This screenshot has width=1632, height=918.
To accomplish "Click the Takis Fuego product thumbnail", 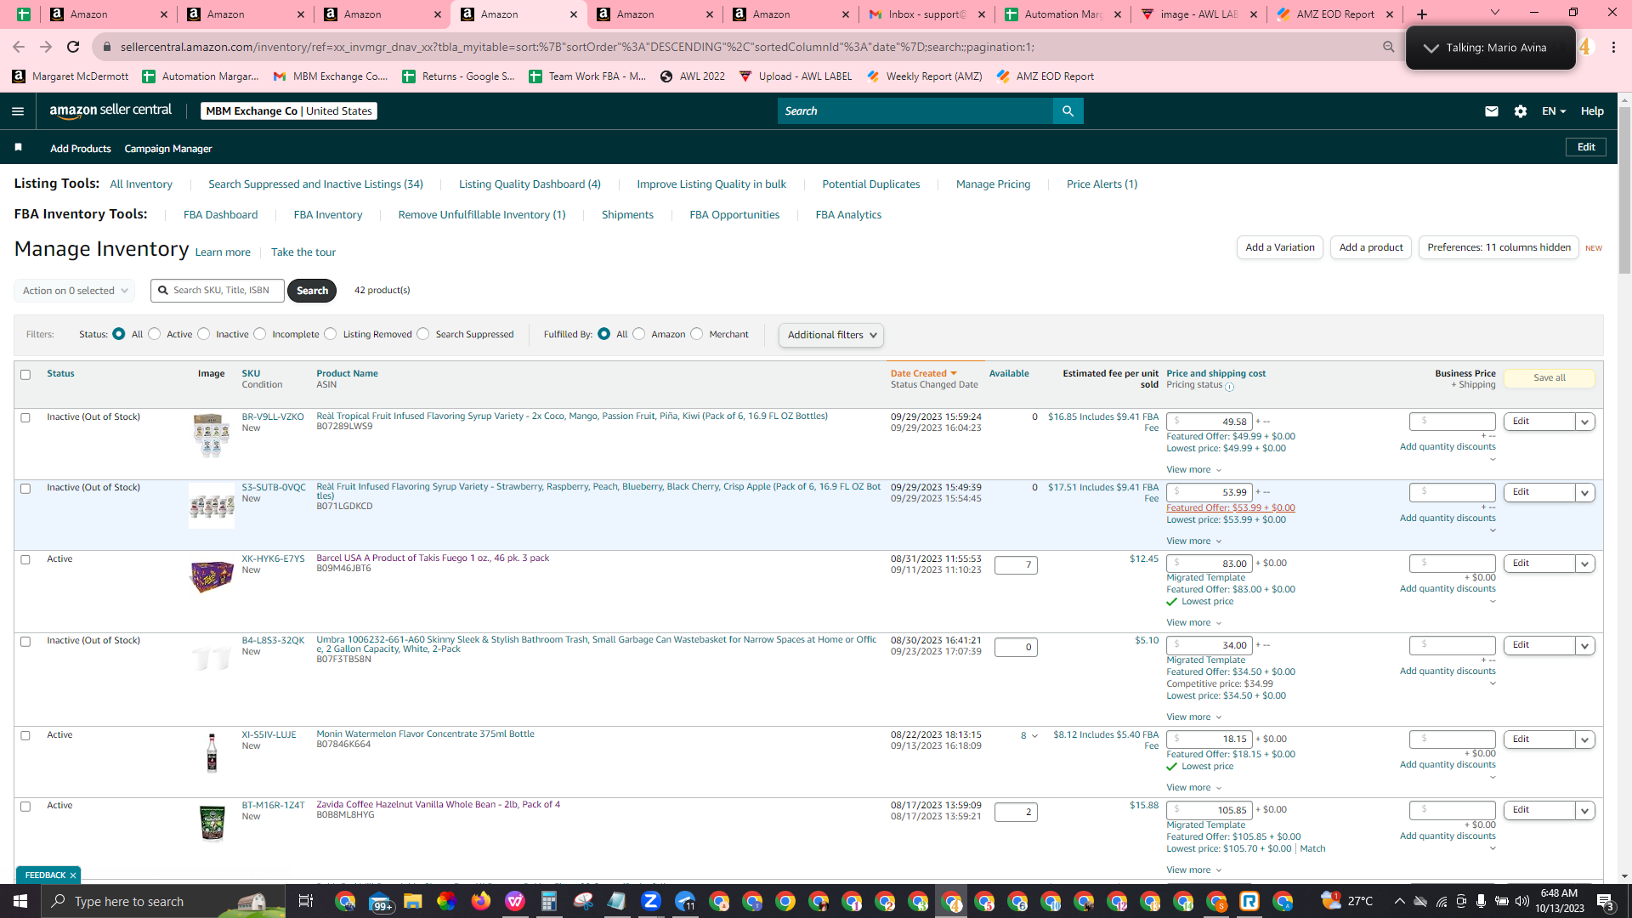I will click(212, 576).
